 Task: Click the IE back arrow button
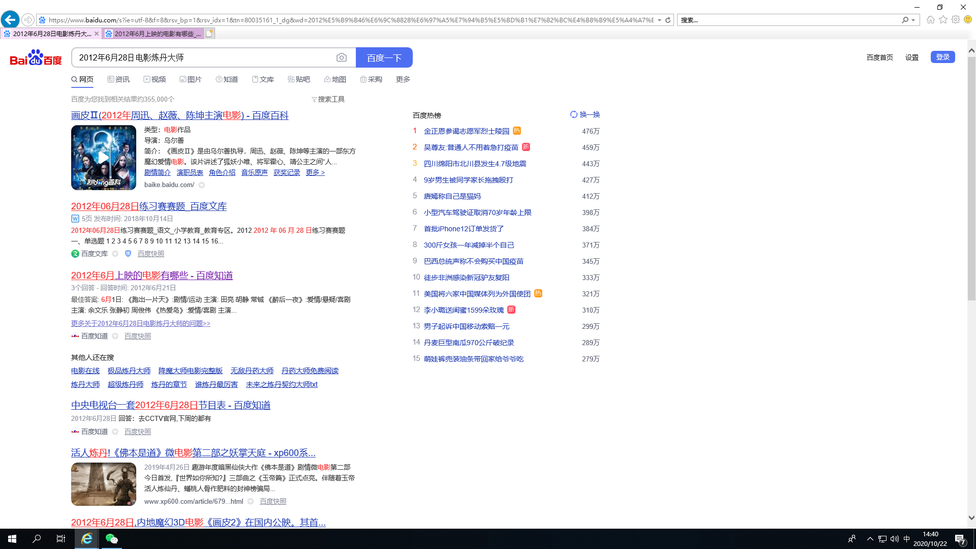[x=10, y=20]
